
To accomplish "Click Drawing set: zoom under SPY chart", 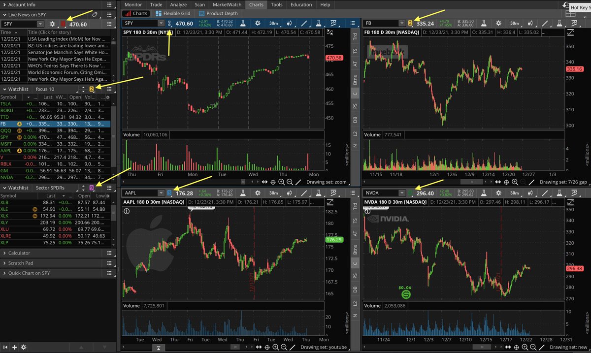I will coord(327,182).
